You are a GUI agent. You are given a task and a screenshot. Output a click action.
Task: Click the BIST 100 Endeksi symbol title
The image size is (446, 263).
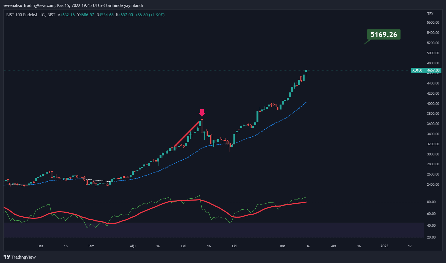tap(22, 15)
